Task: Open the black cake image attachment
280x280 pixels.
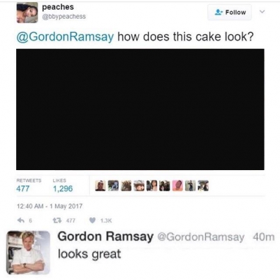Action: coord(140,109)
